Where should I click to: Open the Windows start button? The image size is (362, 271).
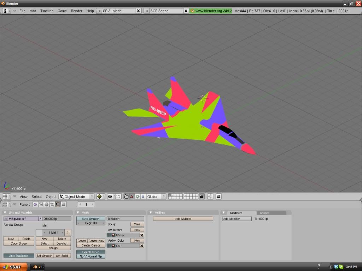tap(13, 267)
